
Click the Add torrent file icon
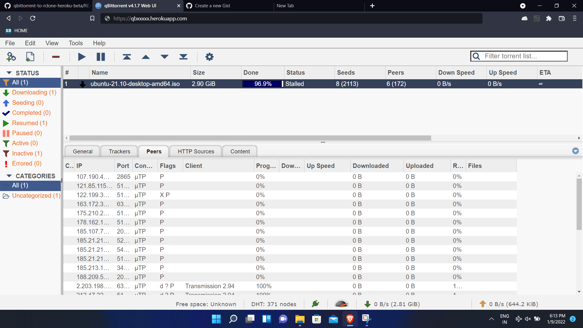pos(30,57)
